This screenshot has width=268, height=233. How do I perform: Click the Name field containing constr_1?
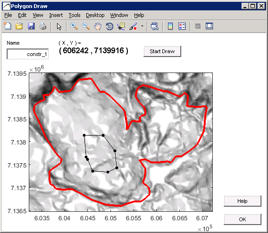(x=27, y=54)
